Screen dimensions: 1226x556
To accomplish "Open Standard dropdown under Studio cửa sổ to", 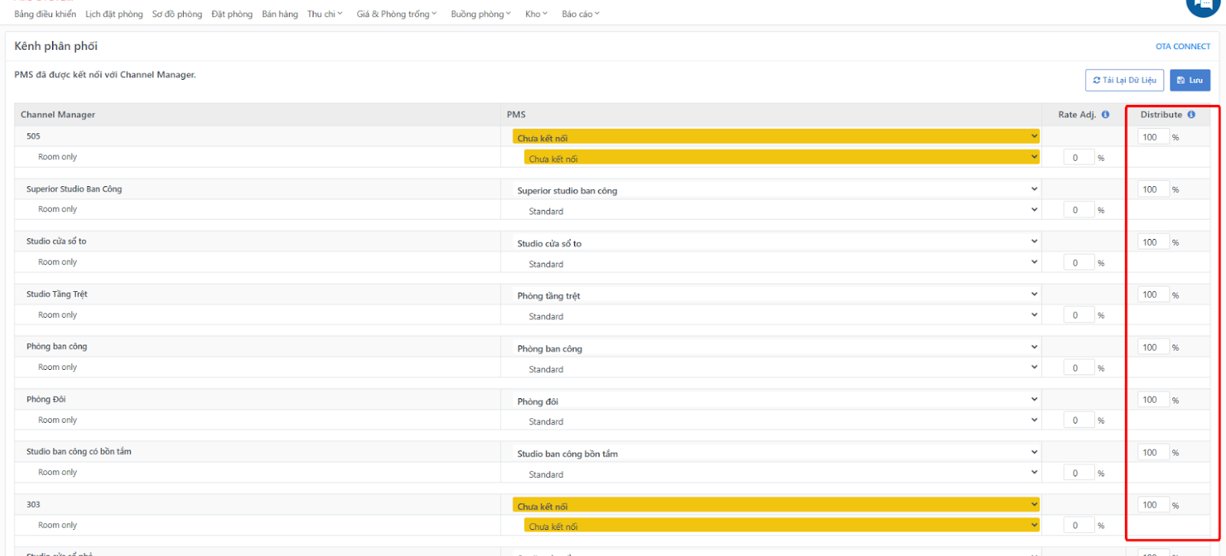I will pos(782,263).
